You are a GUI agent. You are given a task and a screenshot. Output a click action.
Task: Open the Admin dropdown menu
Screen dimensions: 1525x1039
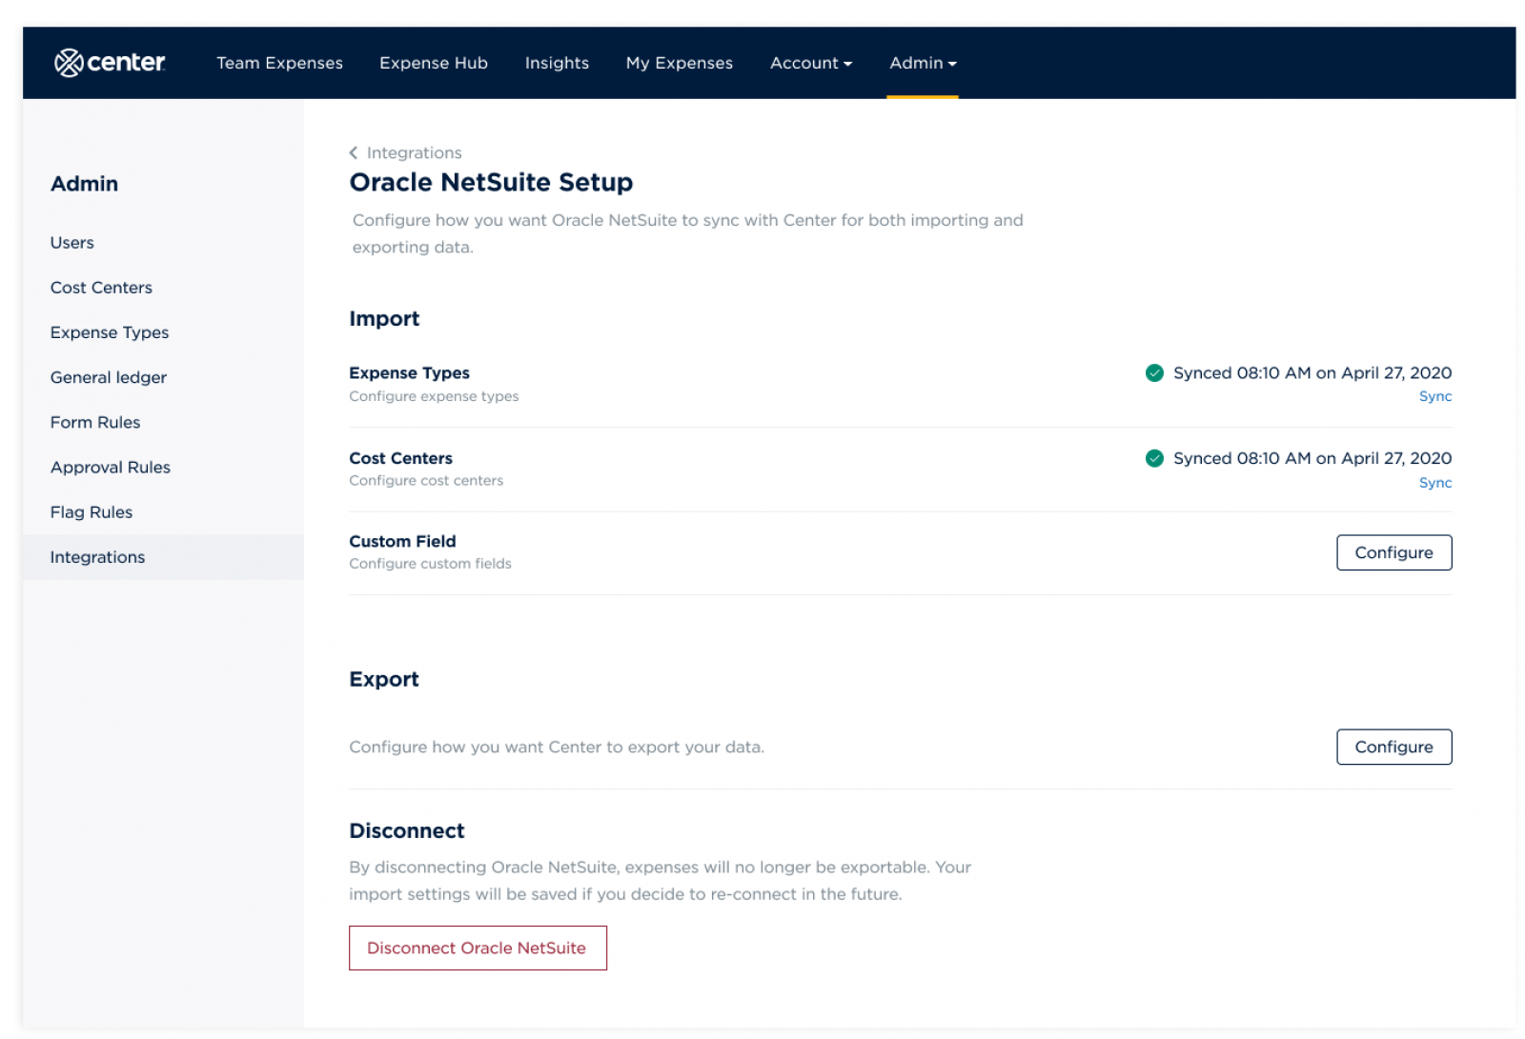923,63
